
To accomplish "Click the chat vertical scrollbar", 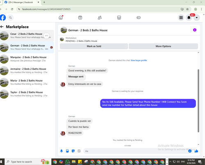I will [x=198, y=101].
